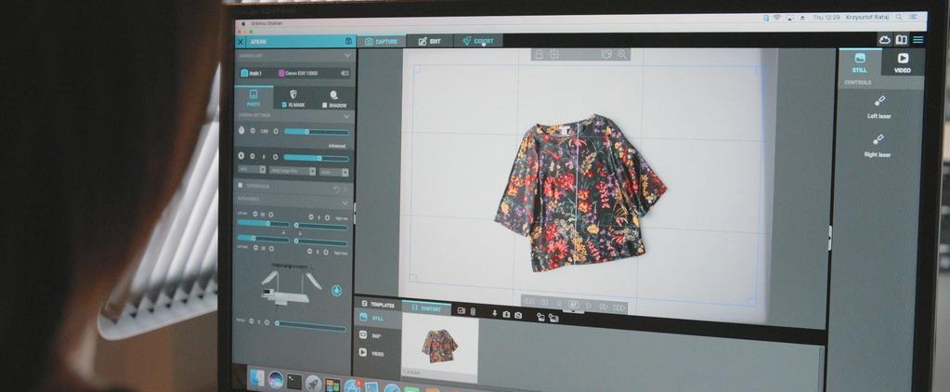Collapse the Camera settings section chevron
Image resolution: width=950 pixels, height=392 pixels.
click(346, 116)
